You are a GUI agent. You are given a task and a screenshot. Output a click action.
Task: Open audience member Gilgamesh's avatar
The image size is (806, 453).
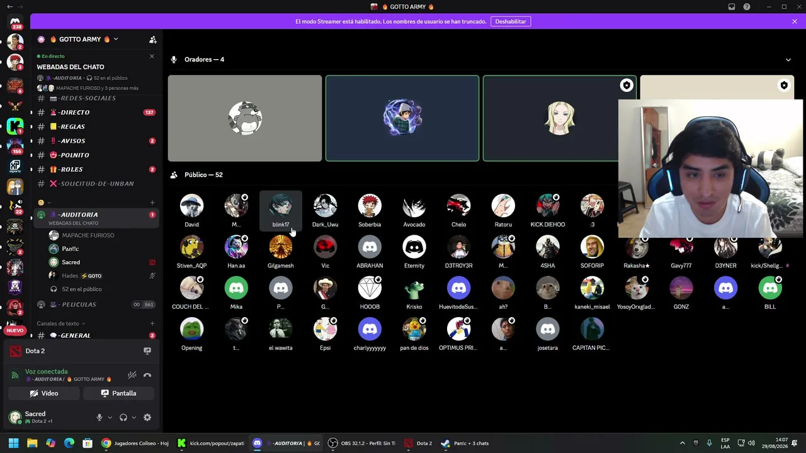281,247
